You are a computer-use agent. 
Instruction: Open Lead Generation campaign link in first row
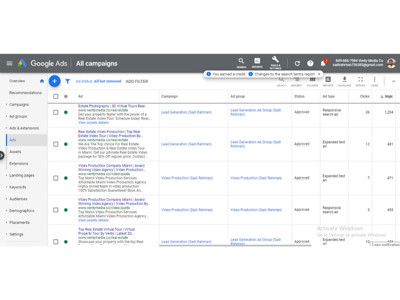(x=186, y=112)
